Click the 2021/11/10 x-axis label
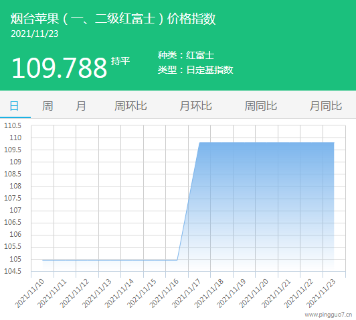 [x=29, y=293]
